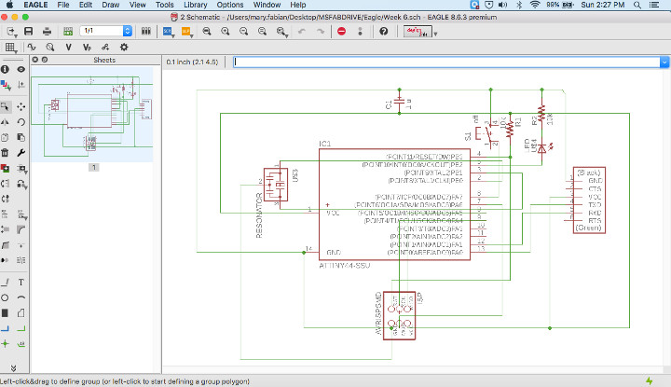Viewport: 671px width, 387px height.
Task: Select the blue Line tool
Action: (x=6, y=328)
